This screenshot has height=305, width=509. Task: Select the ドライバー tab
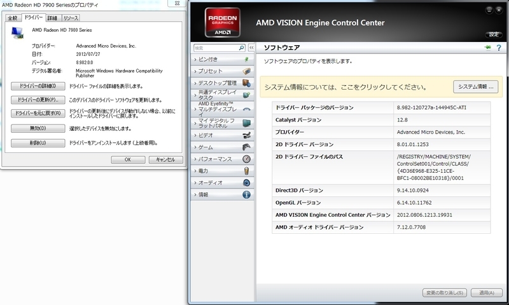point(34,17)
